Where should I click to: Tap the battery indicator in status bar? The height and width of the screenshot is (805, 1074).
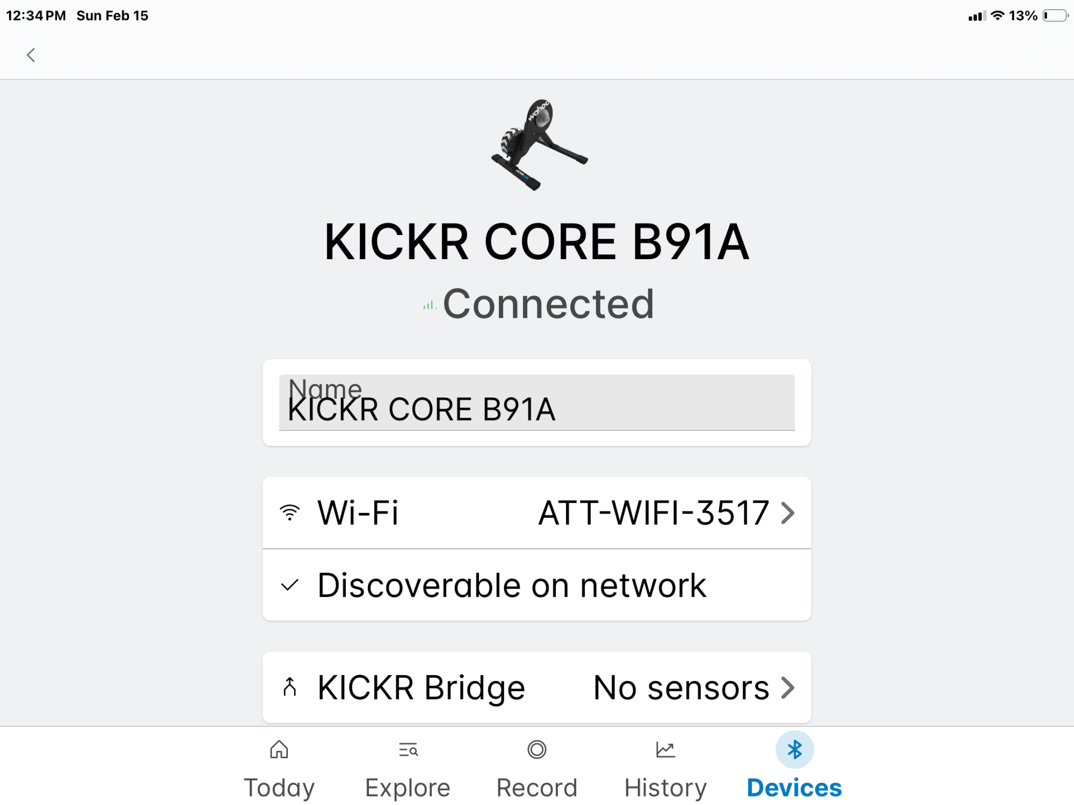point(1055,16)
